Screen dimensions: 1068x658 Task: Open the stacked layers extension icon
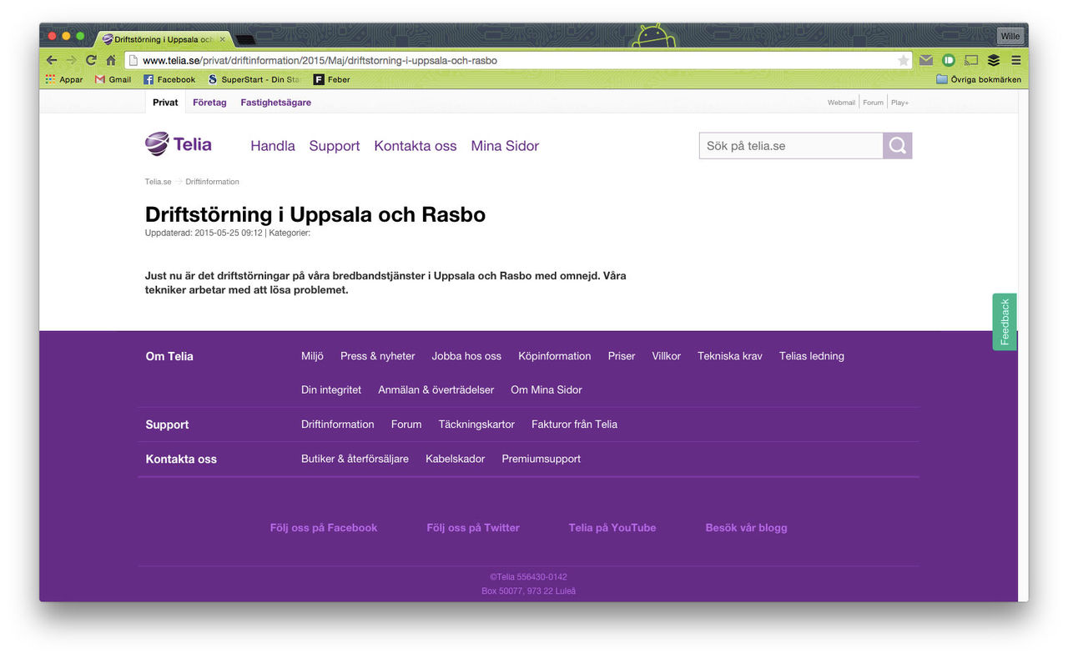click(994, 60)
